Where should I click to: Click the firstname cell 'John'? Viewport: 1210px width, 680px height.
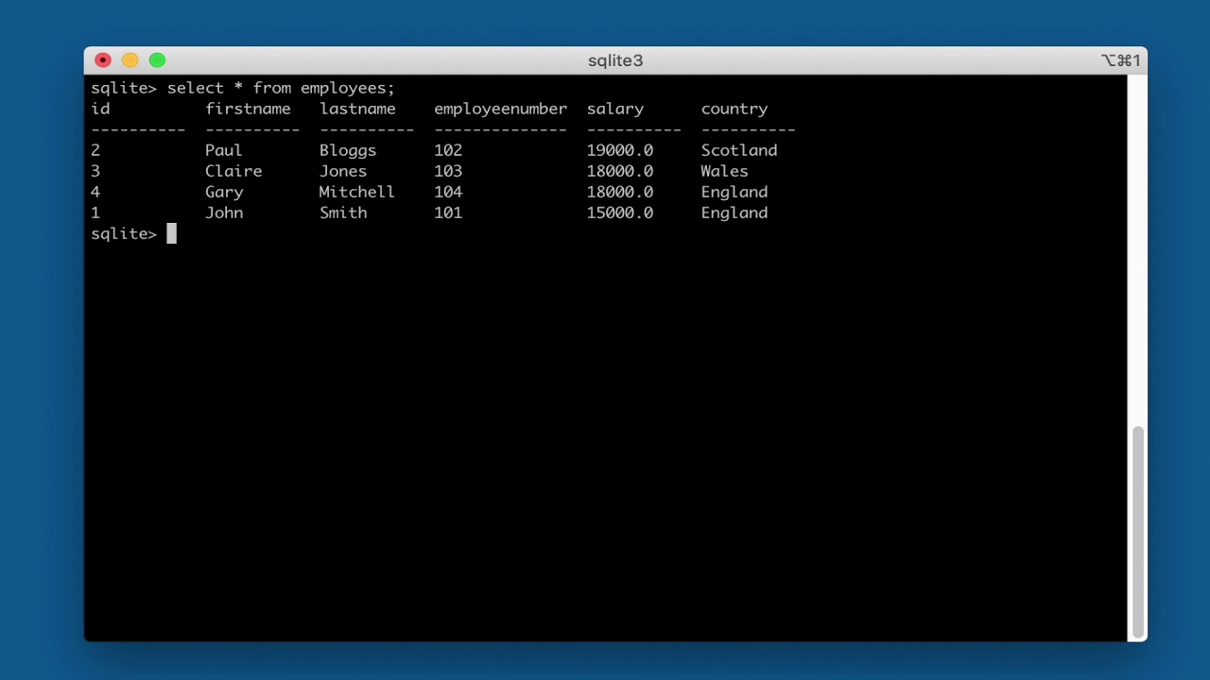click(224, 212)
